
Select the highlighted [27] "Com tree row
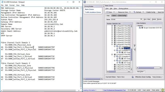click(x=127, y=48)
